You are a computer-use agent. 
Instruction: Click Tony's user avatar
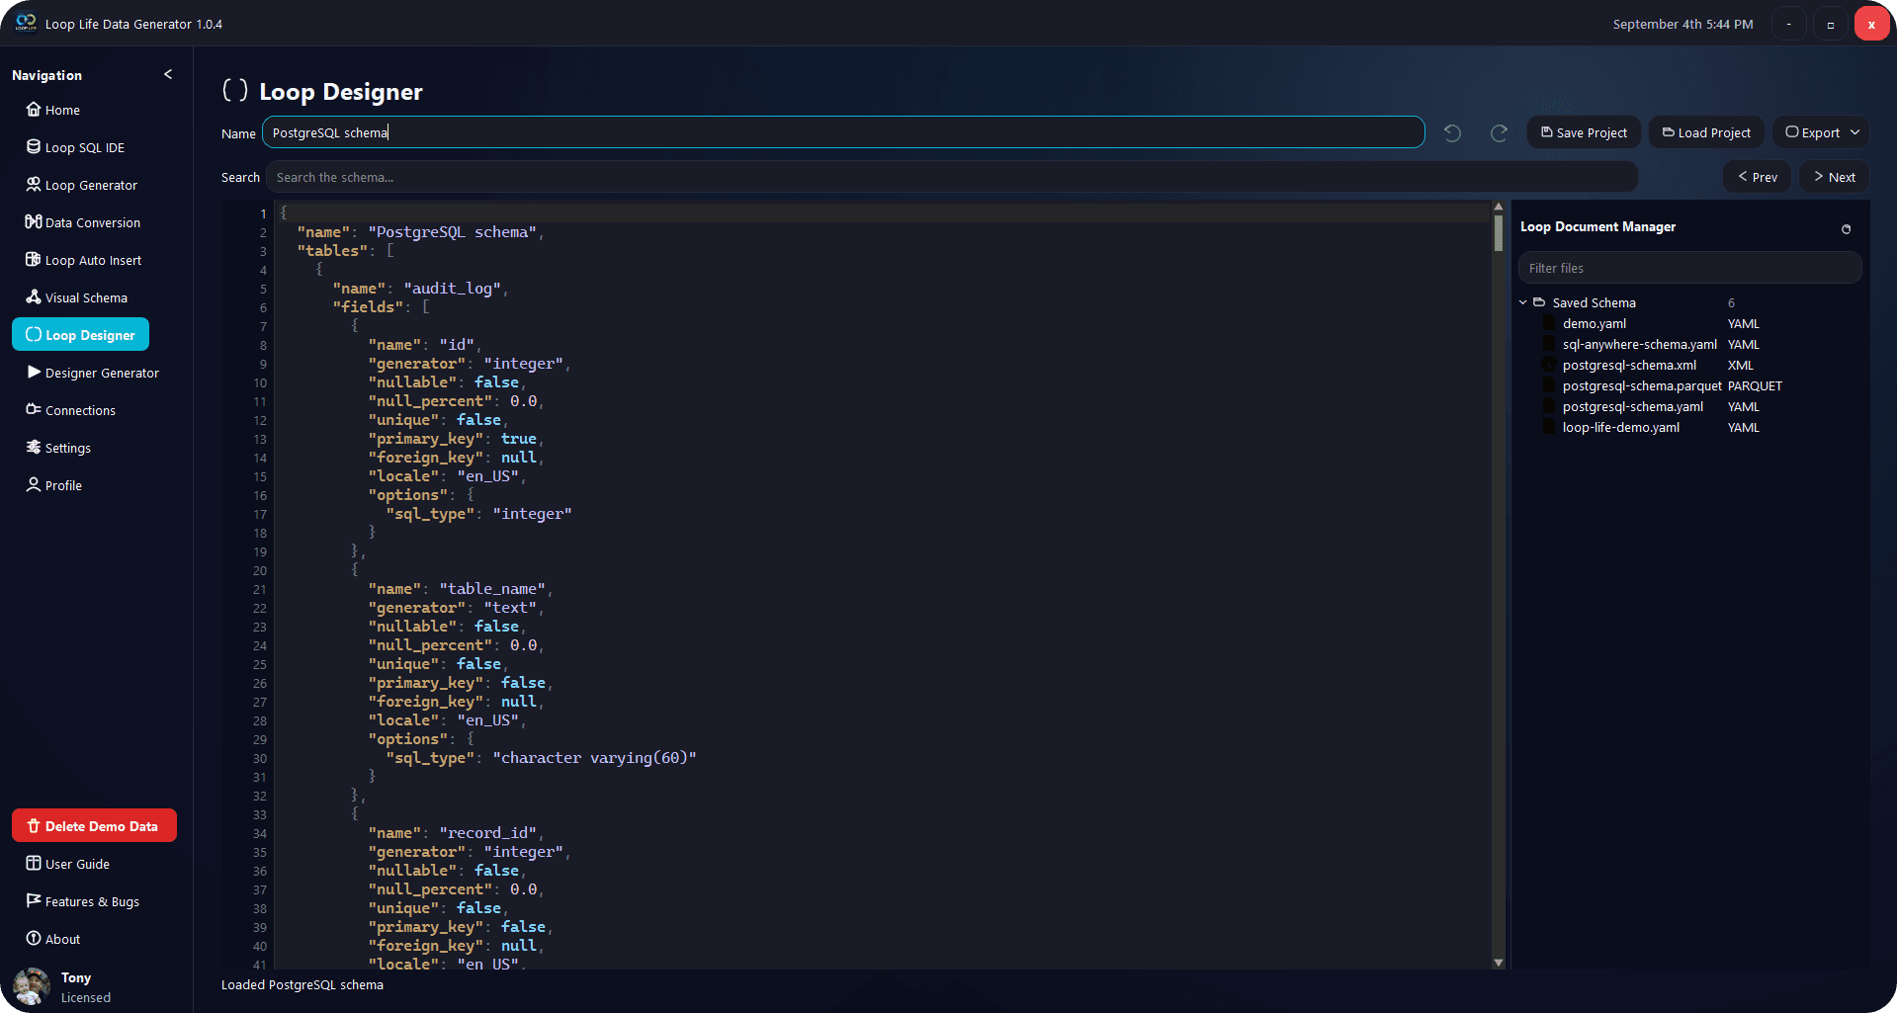click(32, 986)
